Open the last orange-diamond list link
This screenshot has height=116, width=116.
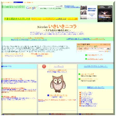click(88, 106)
